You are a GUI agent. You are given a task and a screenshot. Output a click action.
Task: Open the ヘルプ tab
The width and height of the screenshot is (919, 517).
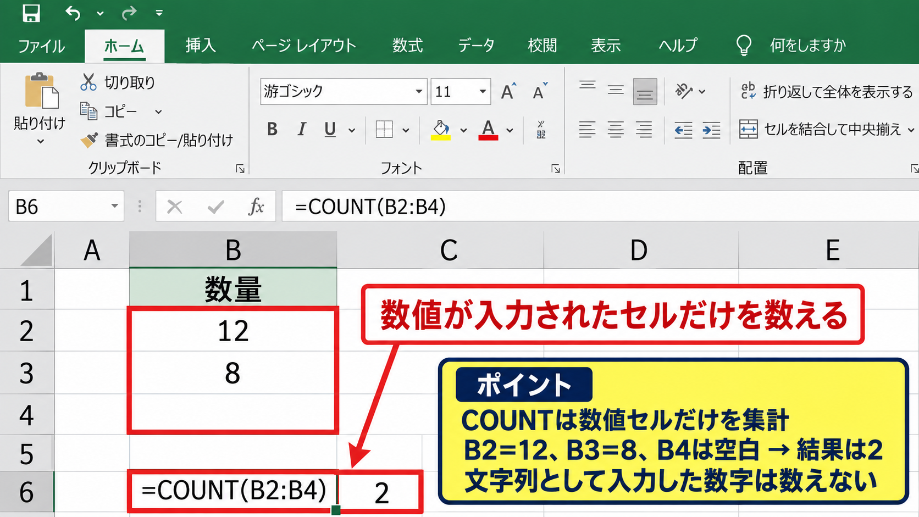coord(678,45)
